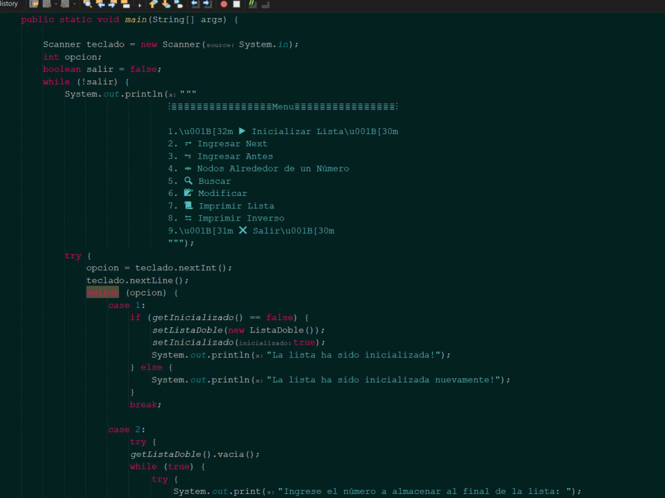Start macro recording with the red dot icon

[x=223, y=5]
